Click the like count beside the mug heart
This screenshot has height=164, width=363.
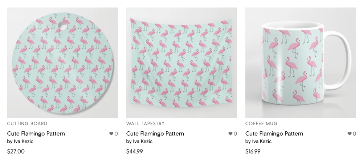[354, 134]
